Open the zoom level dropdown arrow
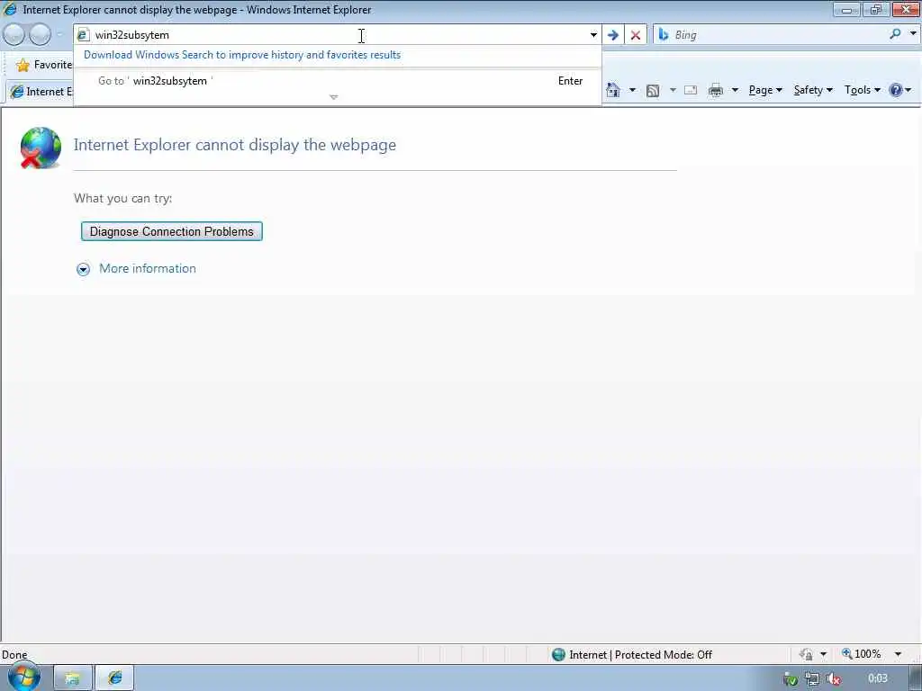This screenshot has width=922, height=691. point(898,654)
